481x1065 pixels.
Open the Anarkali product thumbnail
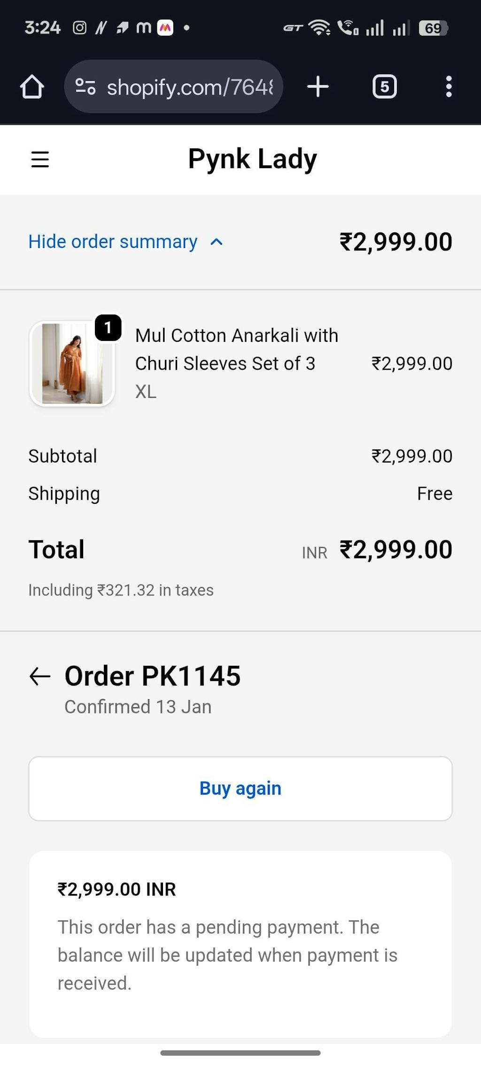tap(72, 364)
